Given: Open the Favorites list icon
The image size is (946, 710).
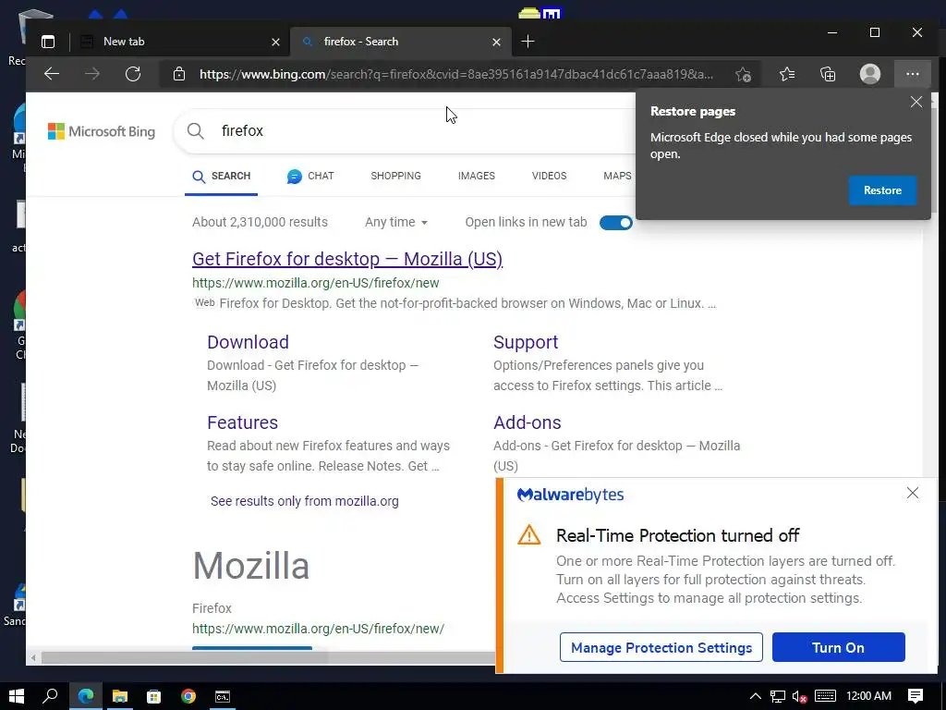Looking at the screenshot, I should [787, 74].
